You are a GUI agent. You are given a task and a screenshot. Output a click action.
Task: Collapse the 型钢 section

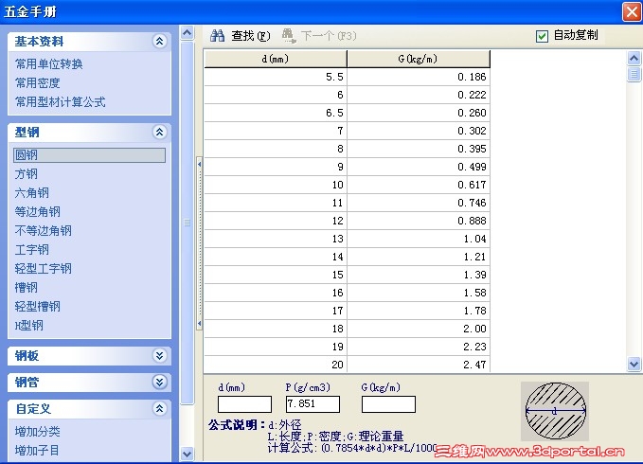point(159,132)
